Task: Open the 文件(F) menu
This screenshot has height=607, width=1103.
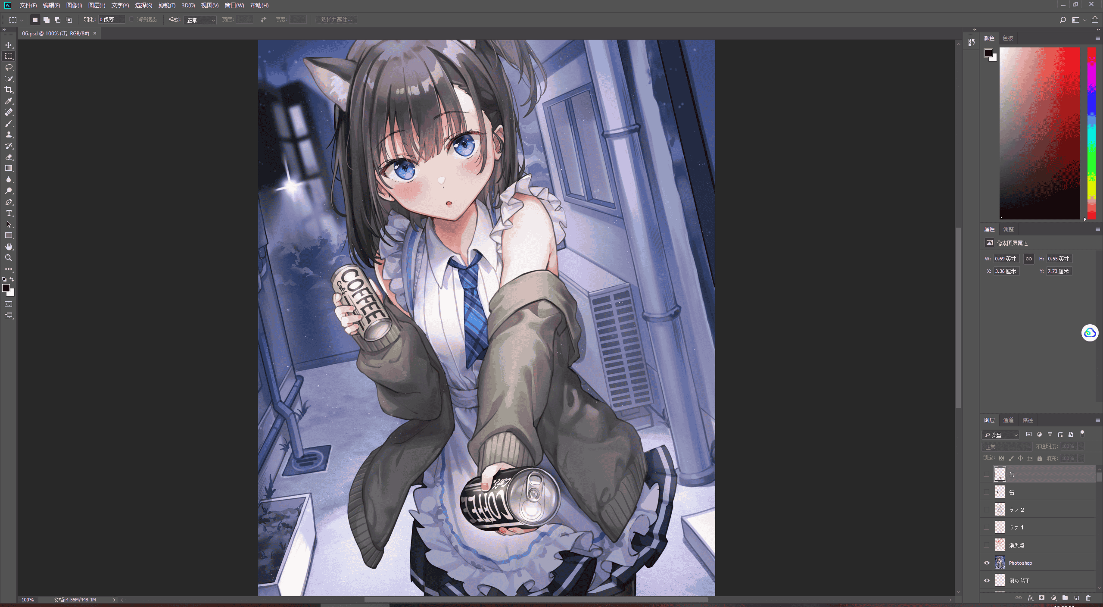Action: tap(28, 5)
